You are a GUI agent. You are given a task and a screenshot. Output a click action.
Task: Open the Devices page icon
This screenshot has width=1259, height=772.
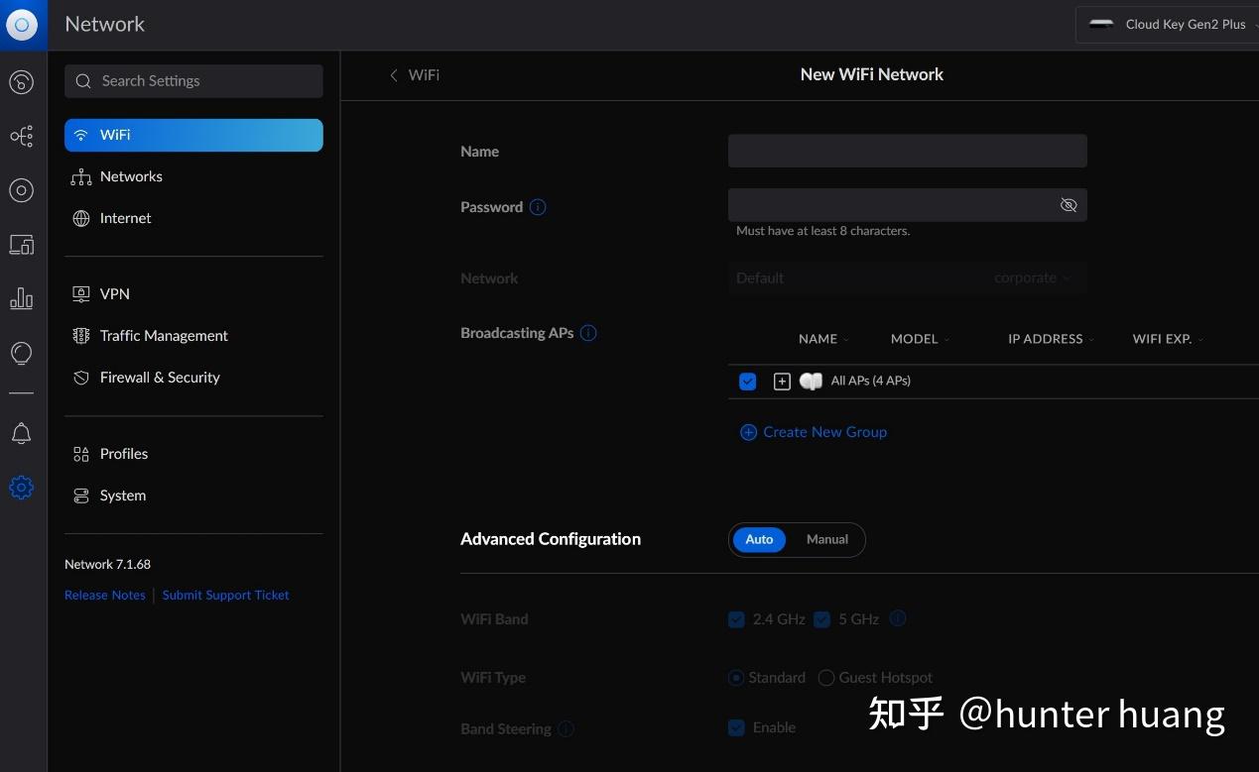point(22,190)
